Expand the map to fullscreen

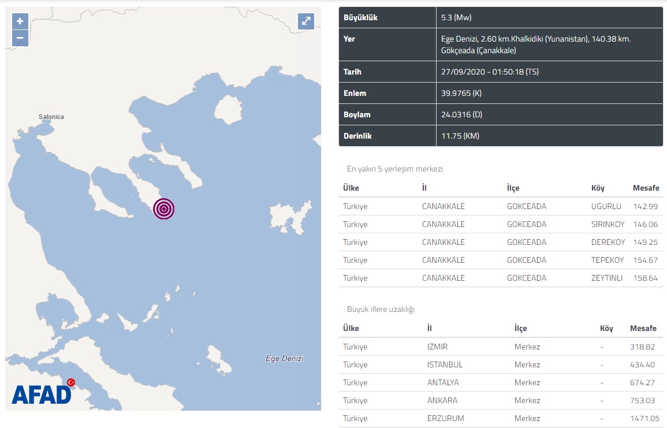pyautogui.click(x=305, y=21)
